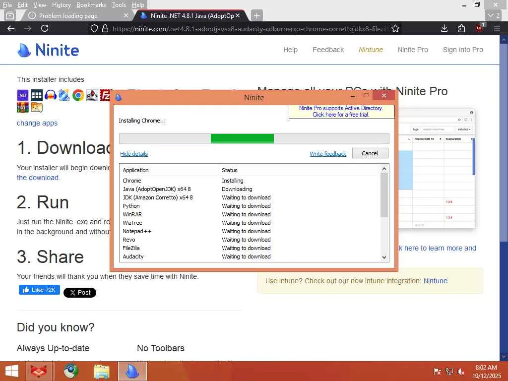Open the Firefox hamburger menu
Viewport: 508px width, 381px height.
pyautogui.click(x=497, y=28)
